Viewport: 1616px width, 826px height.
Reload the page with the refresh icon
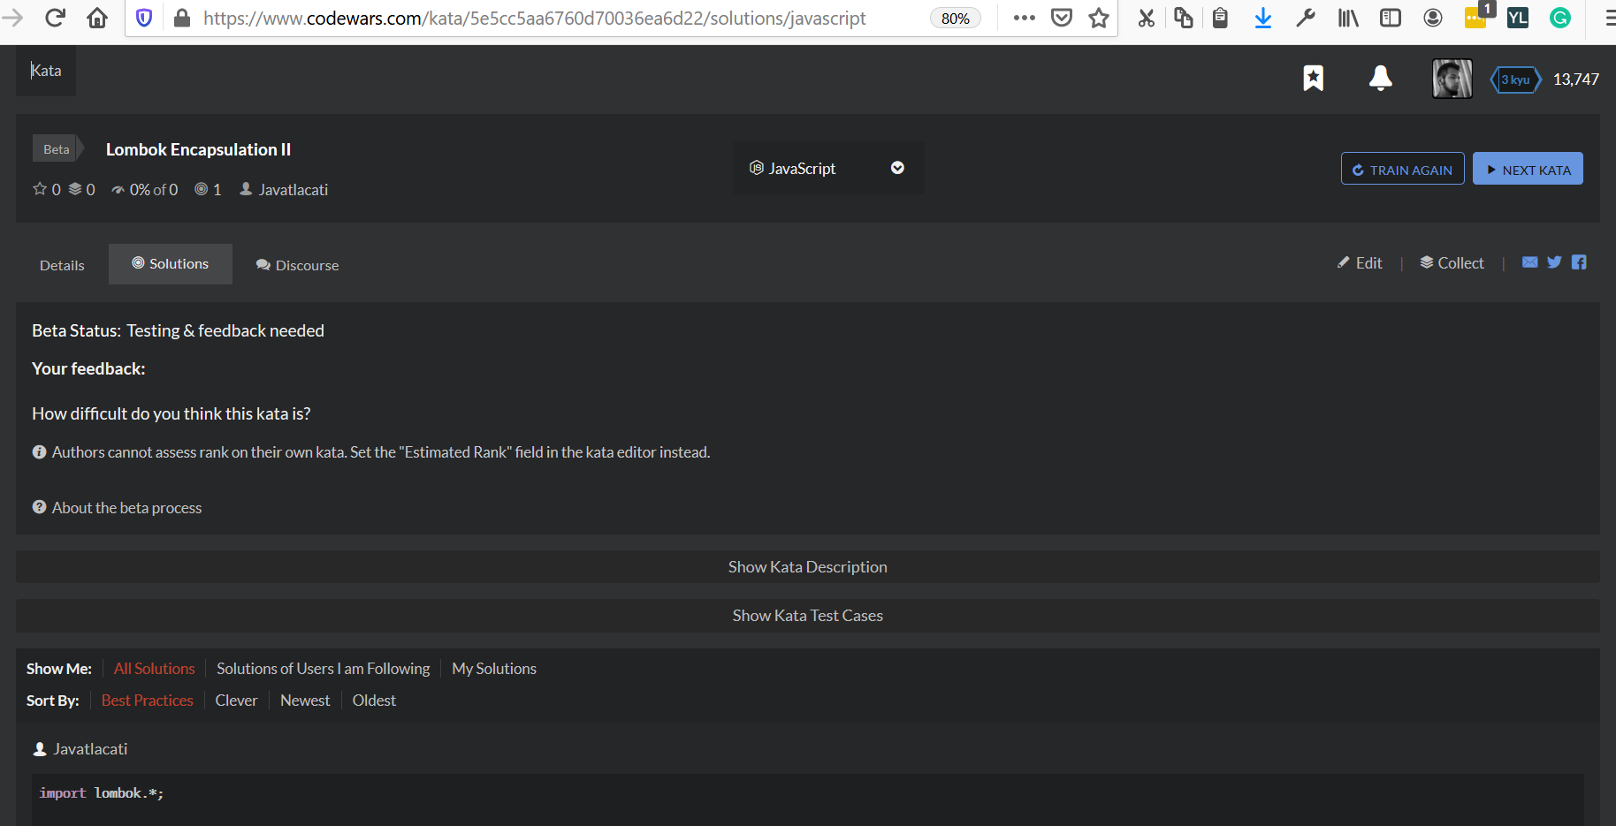coord(55,18)
